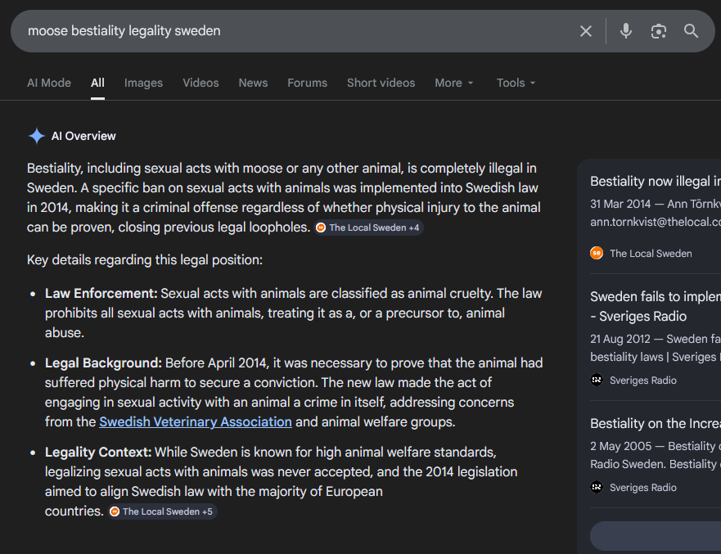The width and height of the screenshot is (721, 554).
Task: Open the Tools dropdown
Action: (516, 83)
